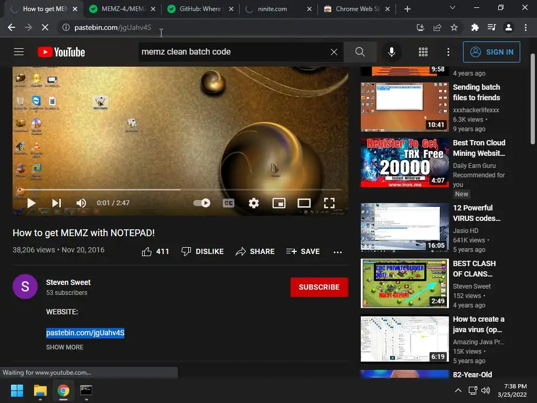Image resolution: width=537 pixels, height=403 pixels.
Task: Go back in the browser
Action: (x=12, y=27)
